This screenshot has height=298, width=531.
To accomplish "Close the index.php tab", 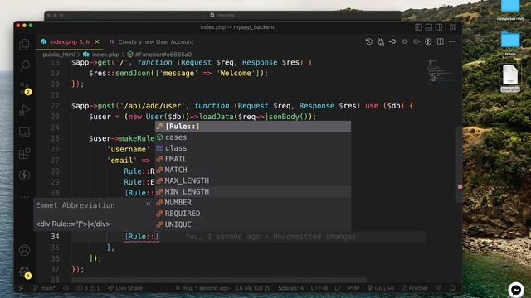I will 97,41.
